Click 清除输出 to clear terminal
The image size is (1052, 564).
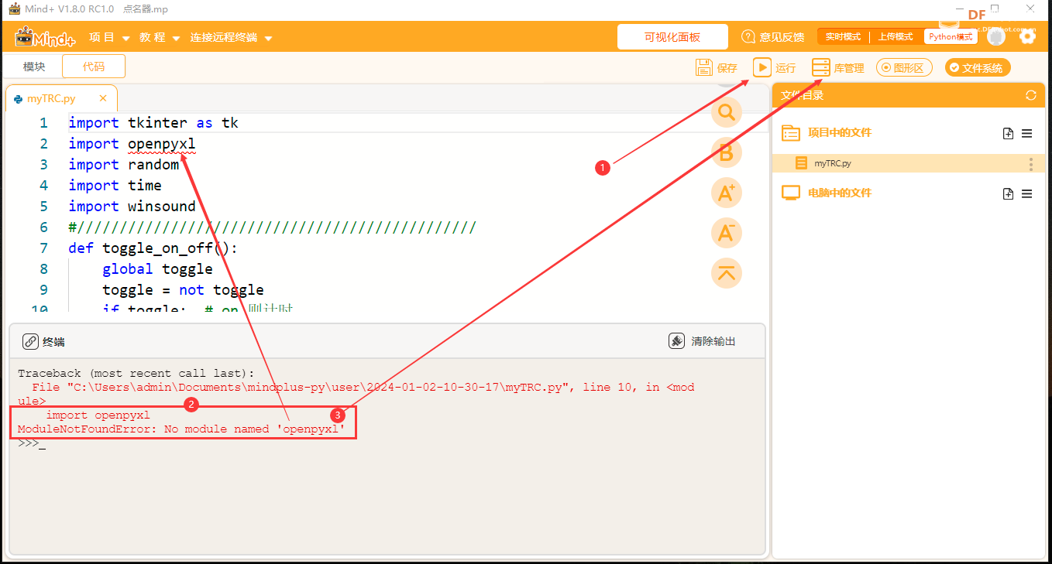702,341
